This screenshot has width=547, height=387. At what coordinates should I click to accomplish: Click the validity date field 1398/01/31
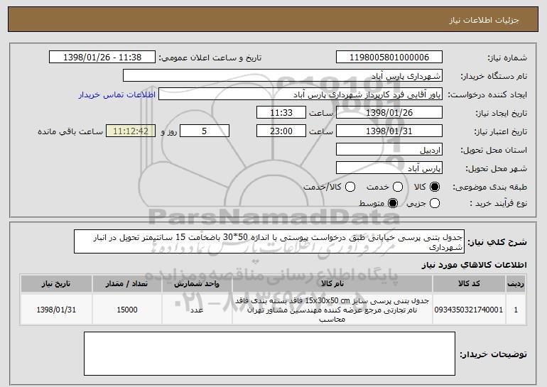click(x=389, y=131)
